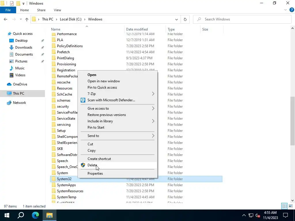Viewport: 295px width, 221px height.
Task: Select Quick access in navigation pane
Action: [x=22, y=33]
